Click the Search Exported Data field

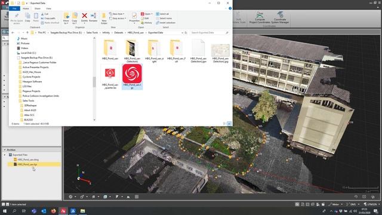[210, 33]
